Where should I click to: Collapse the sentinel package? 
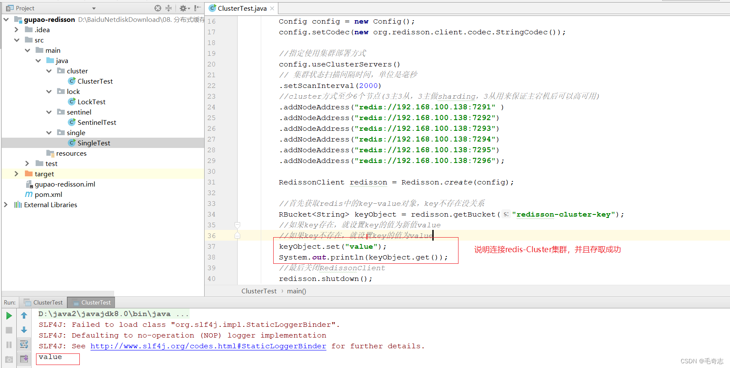(x=49, y=112)
